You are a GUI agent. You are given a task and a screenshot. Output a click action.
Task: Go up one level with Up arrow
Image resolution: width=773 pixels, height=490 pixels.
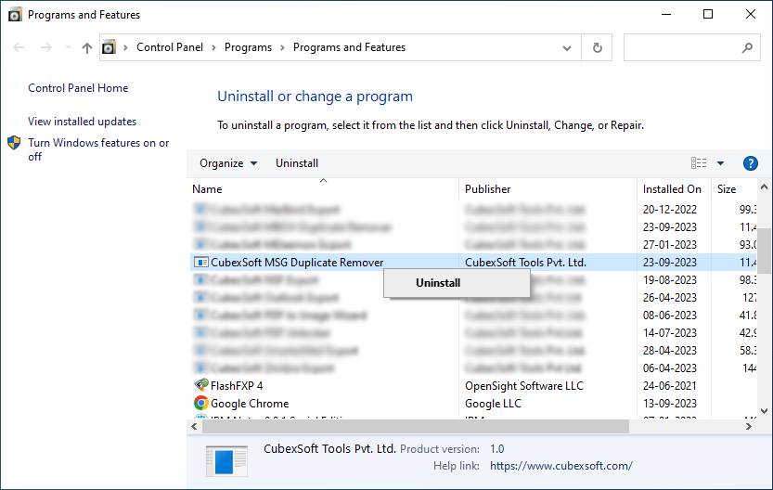[x=87, y=47]
